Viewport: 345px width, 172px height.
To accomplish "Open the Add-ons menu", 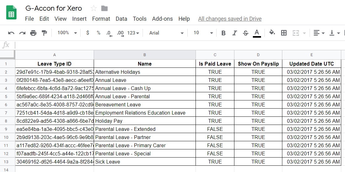I will [x=162, y=19].
